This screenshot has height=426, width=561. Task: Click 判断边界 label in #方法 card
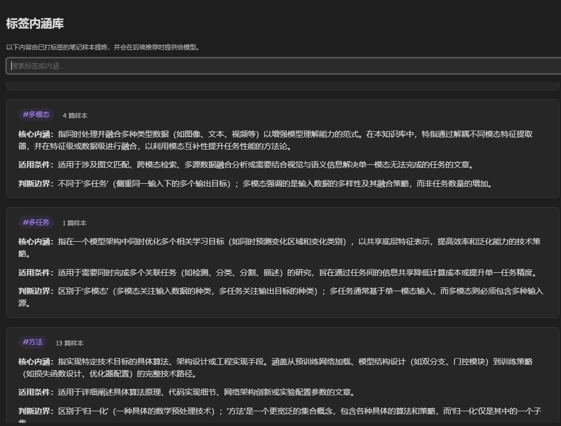click(36, 411)
